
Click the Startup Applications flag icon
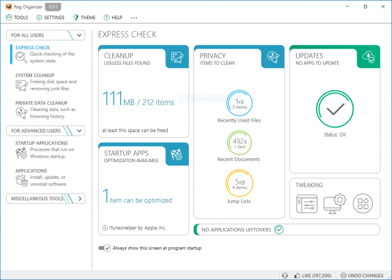[21, 153]
